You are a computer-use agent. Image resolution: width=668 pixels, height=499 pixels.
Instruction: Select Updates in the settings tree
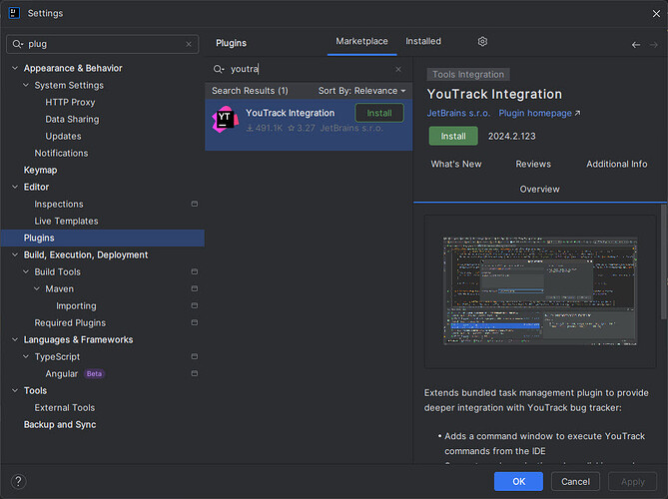[63, 137]
